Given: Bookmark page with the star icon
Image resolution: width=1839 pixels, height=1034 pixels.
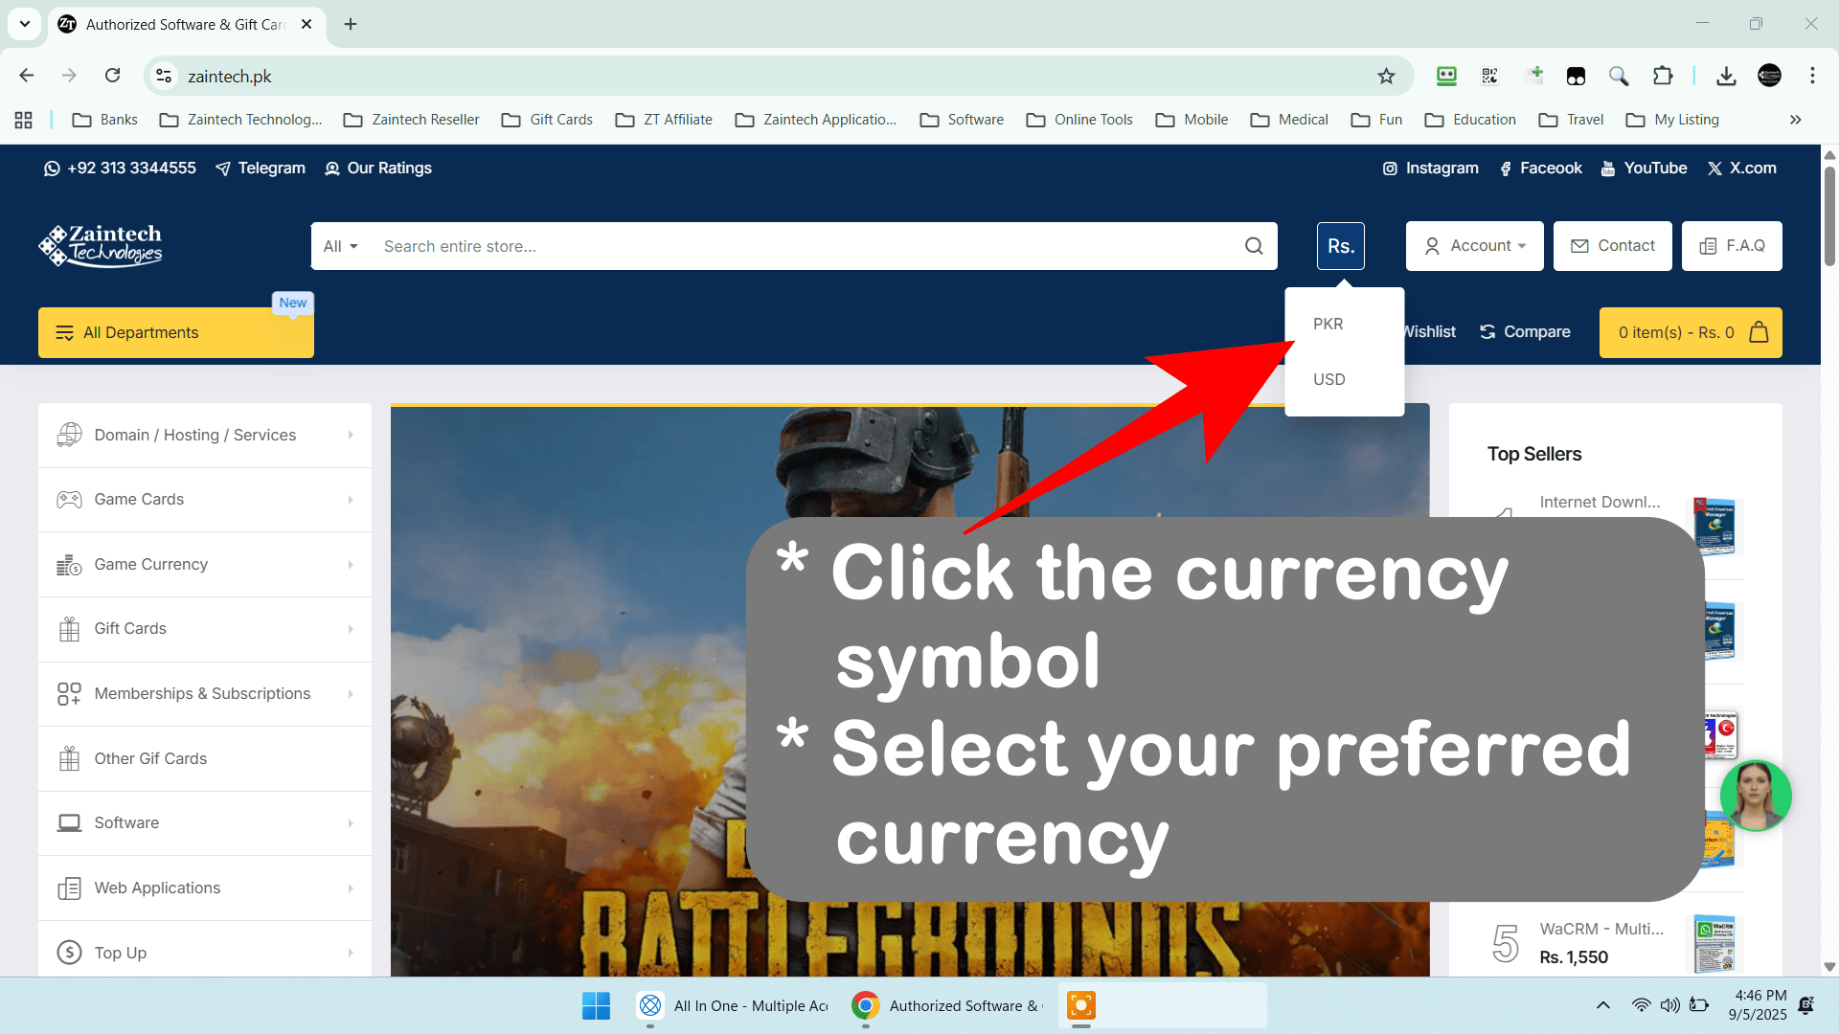Looking at the screenshot, I should tap(1386, 76).
